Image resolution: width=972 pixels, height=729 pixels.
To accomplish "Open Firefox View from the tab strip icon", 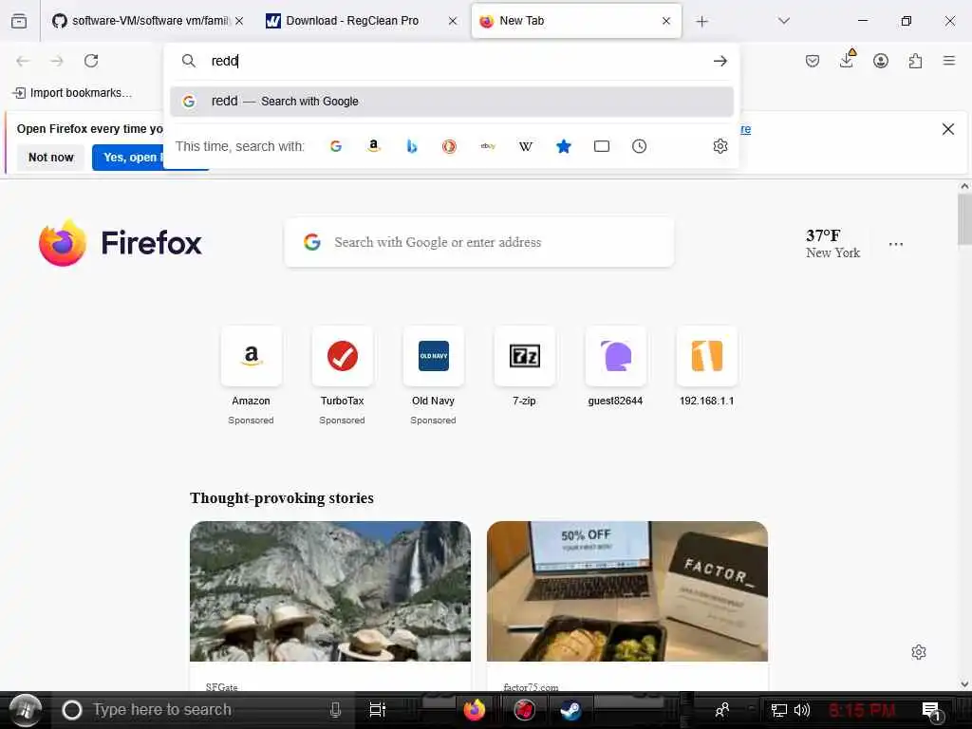I will [x=19, y=21].
